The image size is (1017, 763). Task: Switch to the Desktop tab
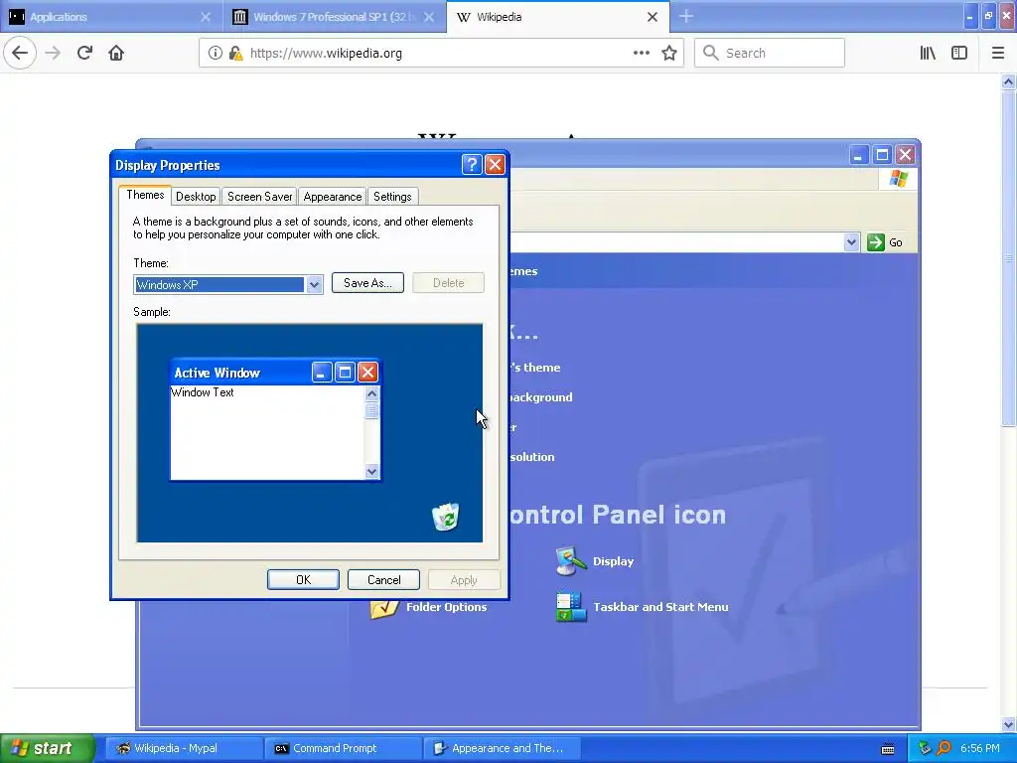pos(196,197)
